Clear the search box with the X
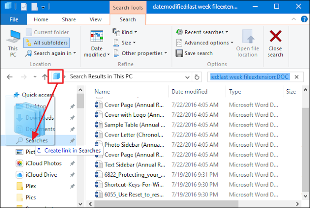Viewport: 310px width, 208px height. point(296,77)
